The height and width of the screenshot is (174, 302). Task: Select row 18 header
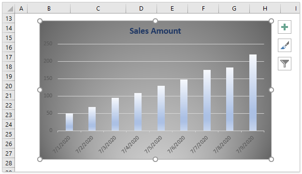[9, 67]
